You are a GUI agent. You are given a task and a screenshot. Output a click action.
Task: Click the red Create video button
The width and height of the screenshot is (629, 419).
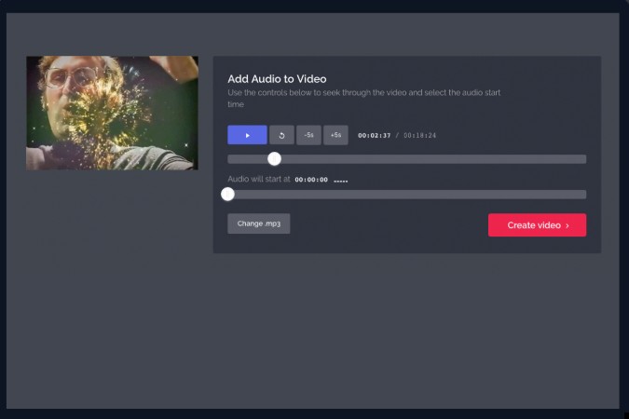click(537, 225)
